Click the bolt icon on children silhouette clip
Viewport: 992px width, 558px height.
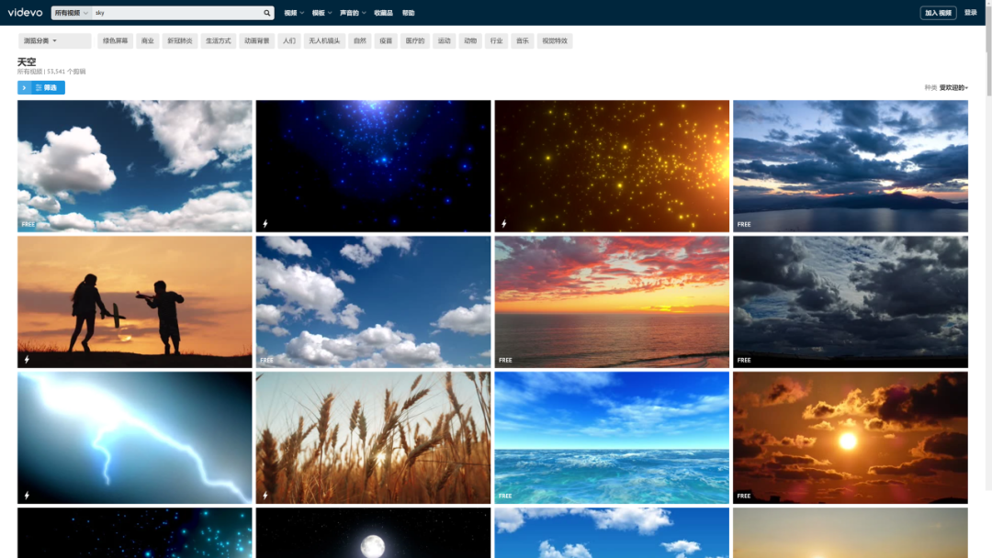27,360
